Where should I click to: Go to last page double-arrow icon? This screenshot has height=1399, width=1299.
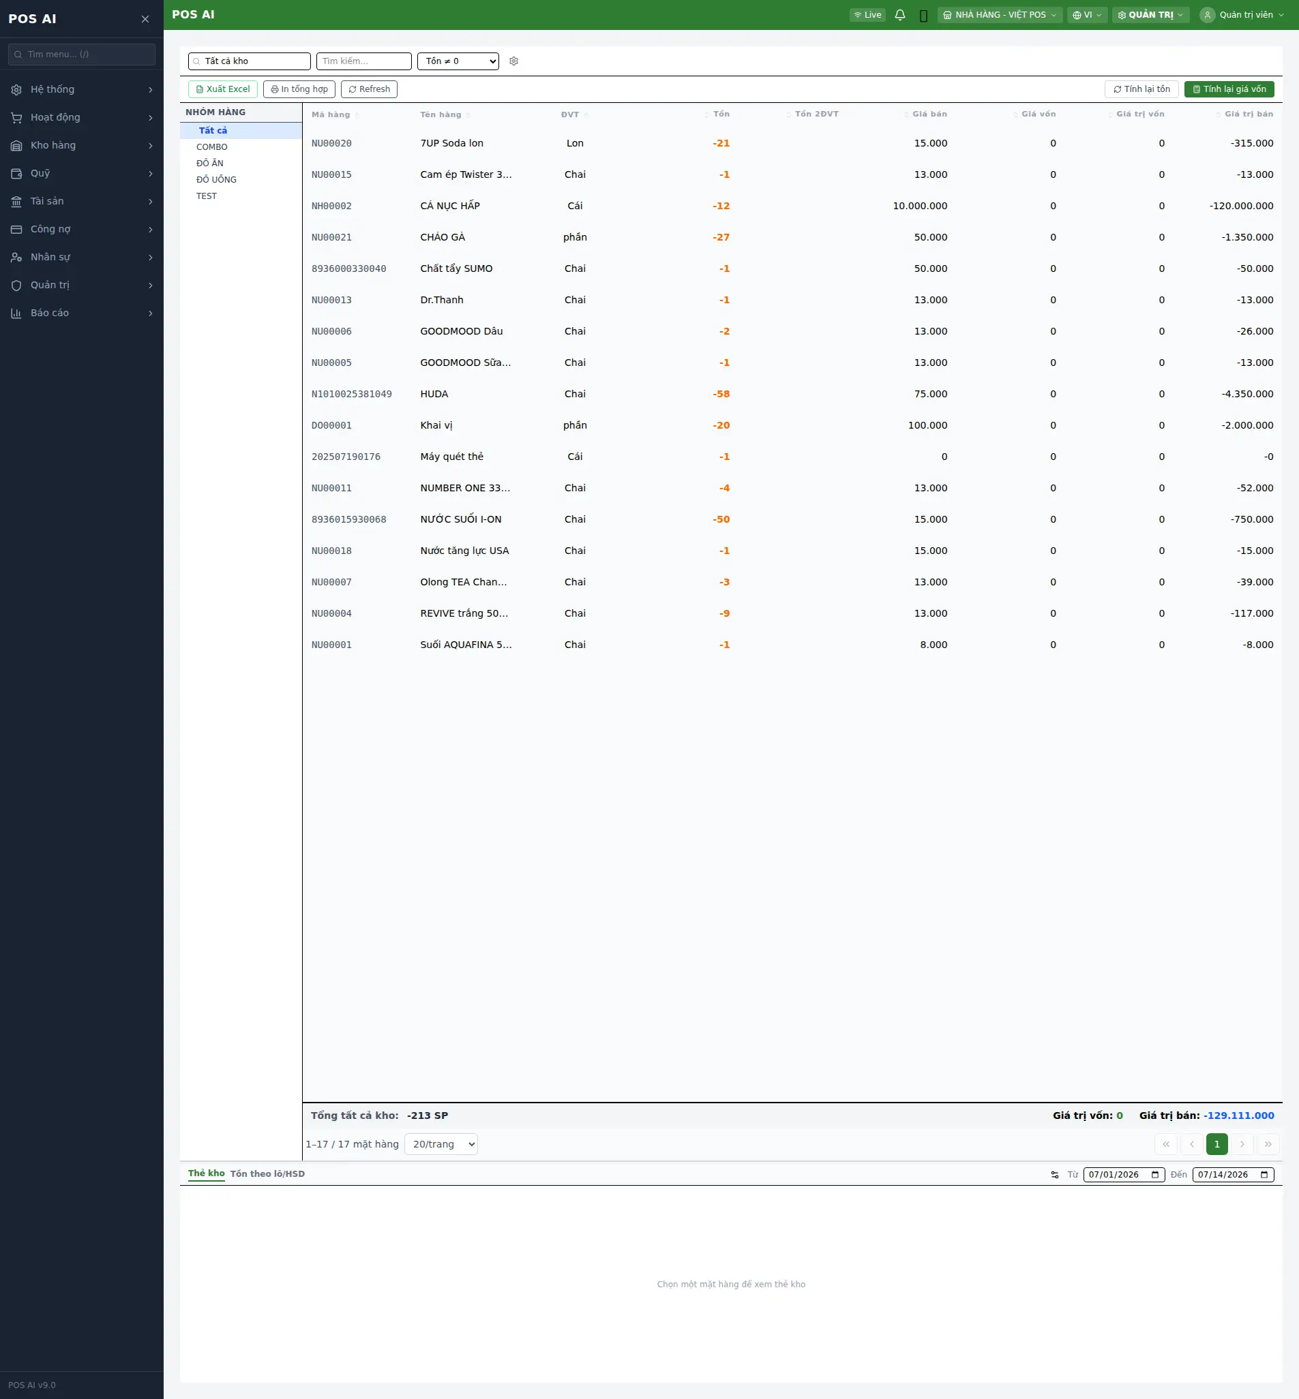point(1268,1144)
